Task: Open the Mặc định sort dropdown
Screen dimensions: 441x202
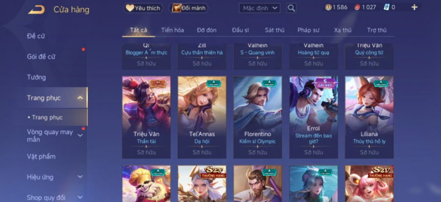Action: (259, 8)
